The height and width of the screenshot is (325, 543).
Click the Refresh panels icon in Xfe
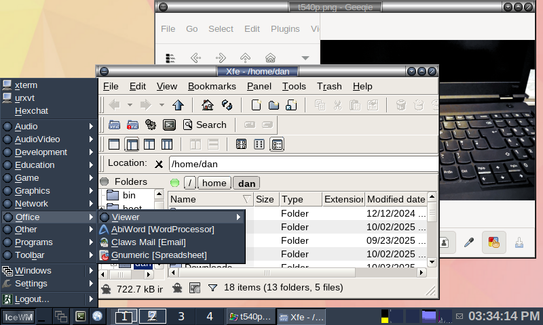click(x=227, y=105)
